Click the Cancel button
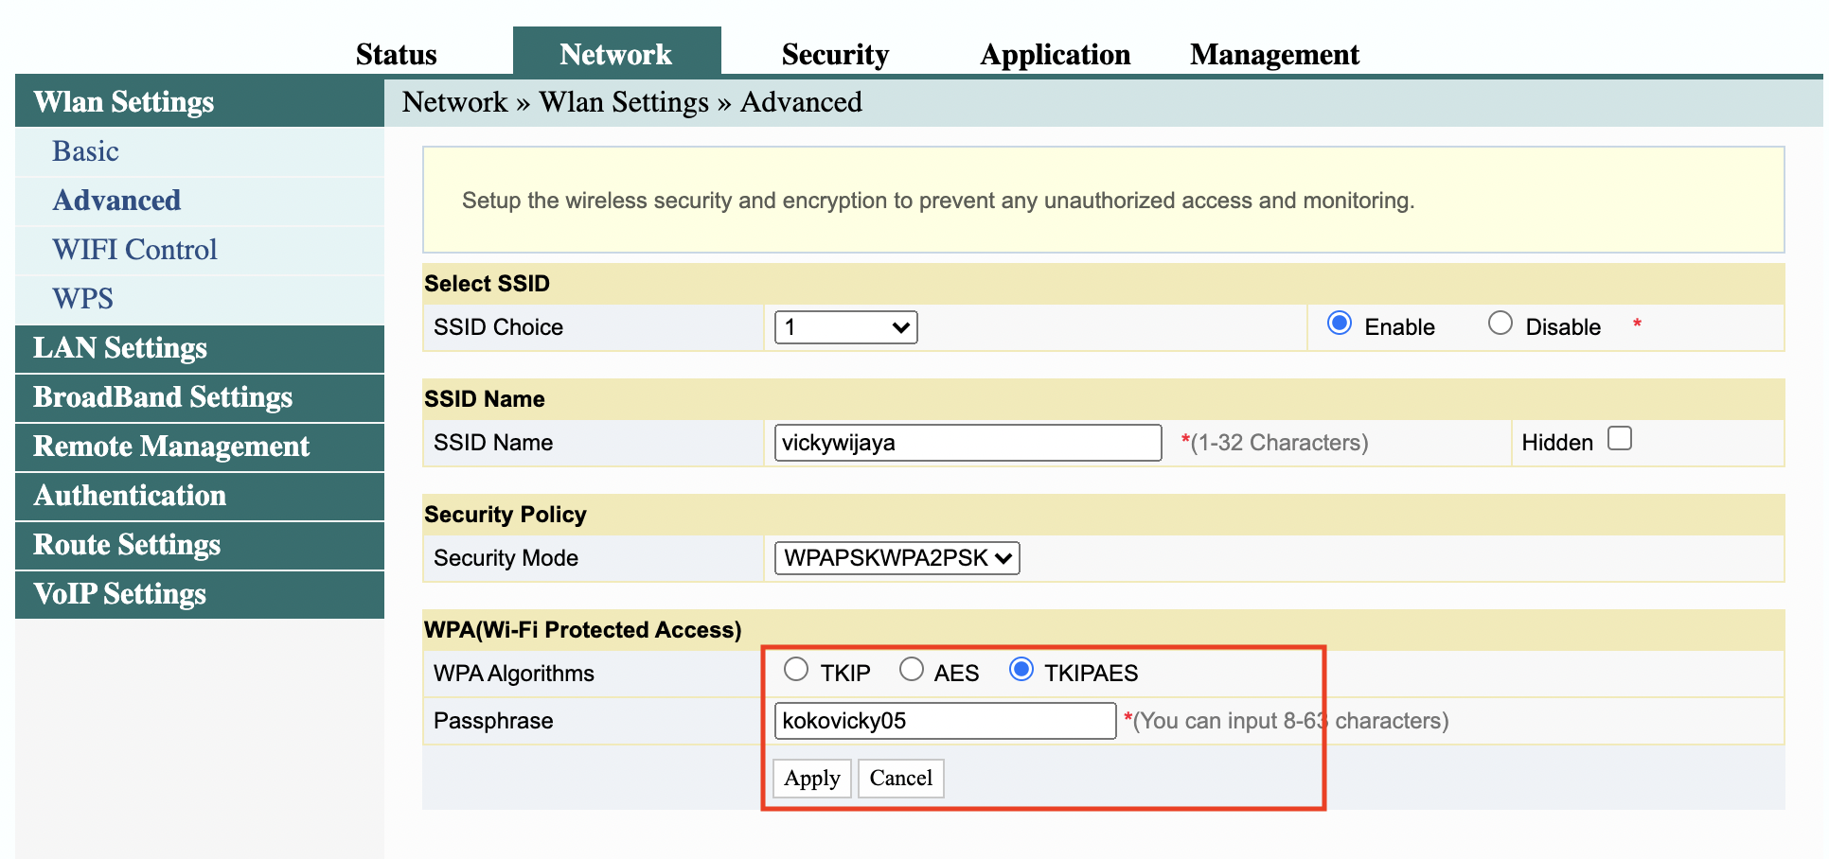The width and height of the screenshot is (1829, 859). click(900, 778)
